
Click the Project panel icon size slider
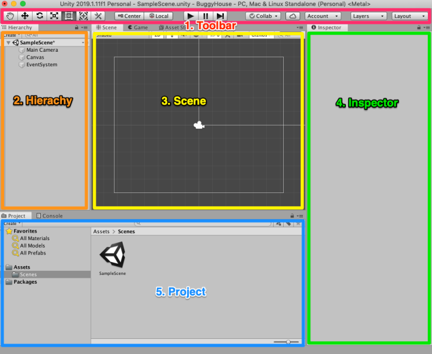288,342
